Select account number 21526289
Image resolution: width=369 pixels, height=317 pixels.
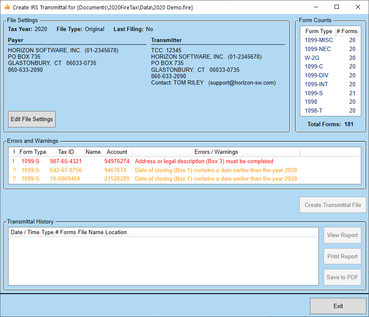point(117,179)
